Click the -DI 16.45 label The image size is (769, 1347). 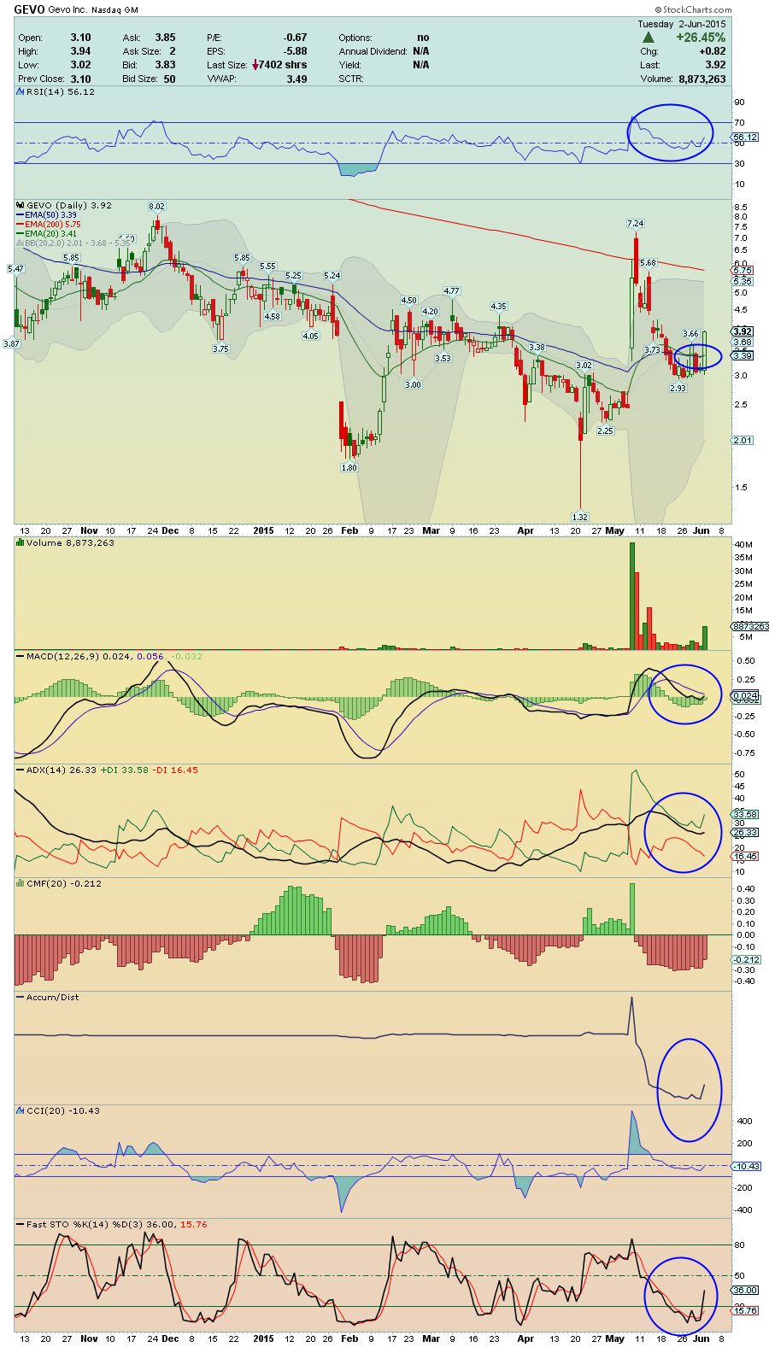[175, 770]
